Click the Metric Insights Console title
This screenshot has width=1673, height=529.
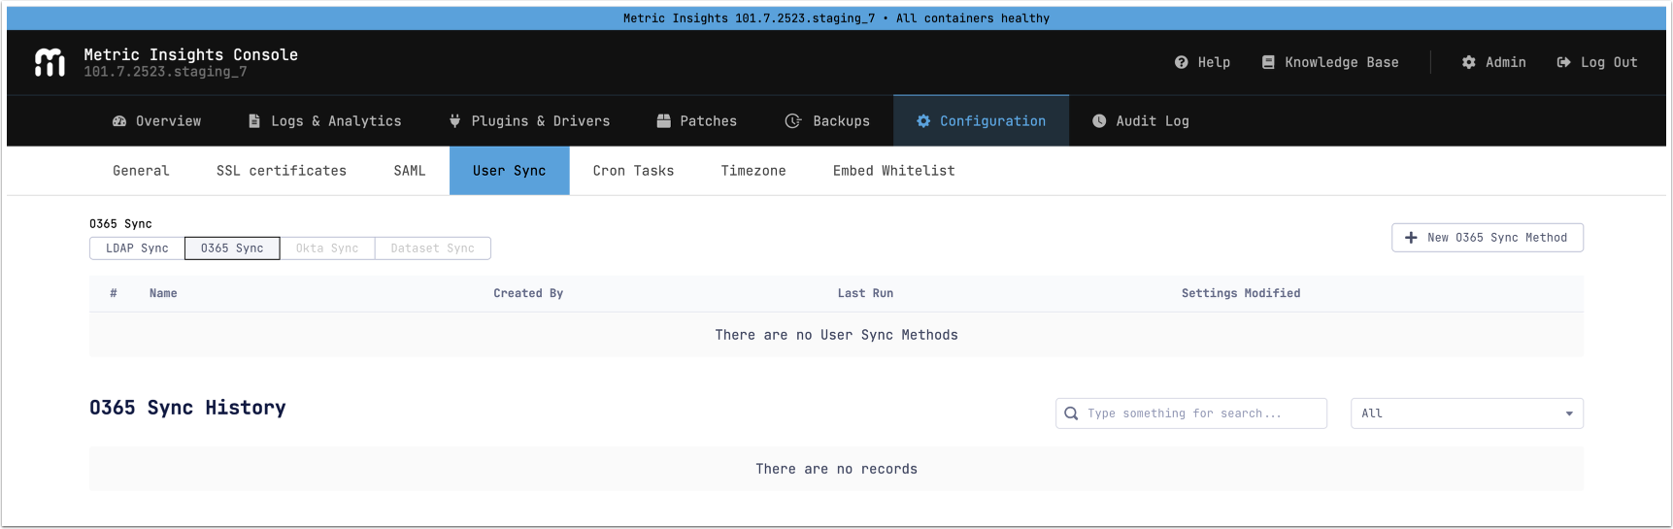191,55
